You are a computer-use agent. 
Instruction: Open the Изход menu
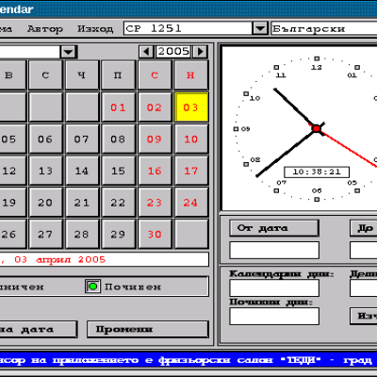point(95,29)
